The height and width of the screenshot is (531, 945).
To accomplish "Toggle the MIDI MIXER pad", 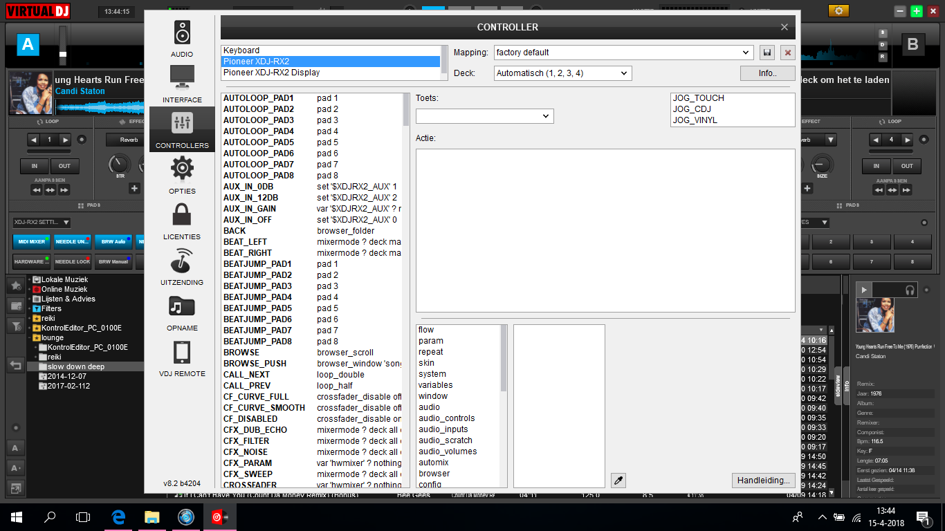I will 31,241.
